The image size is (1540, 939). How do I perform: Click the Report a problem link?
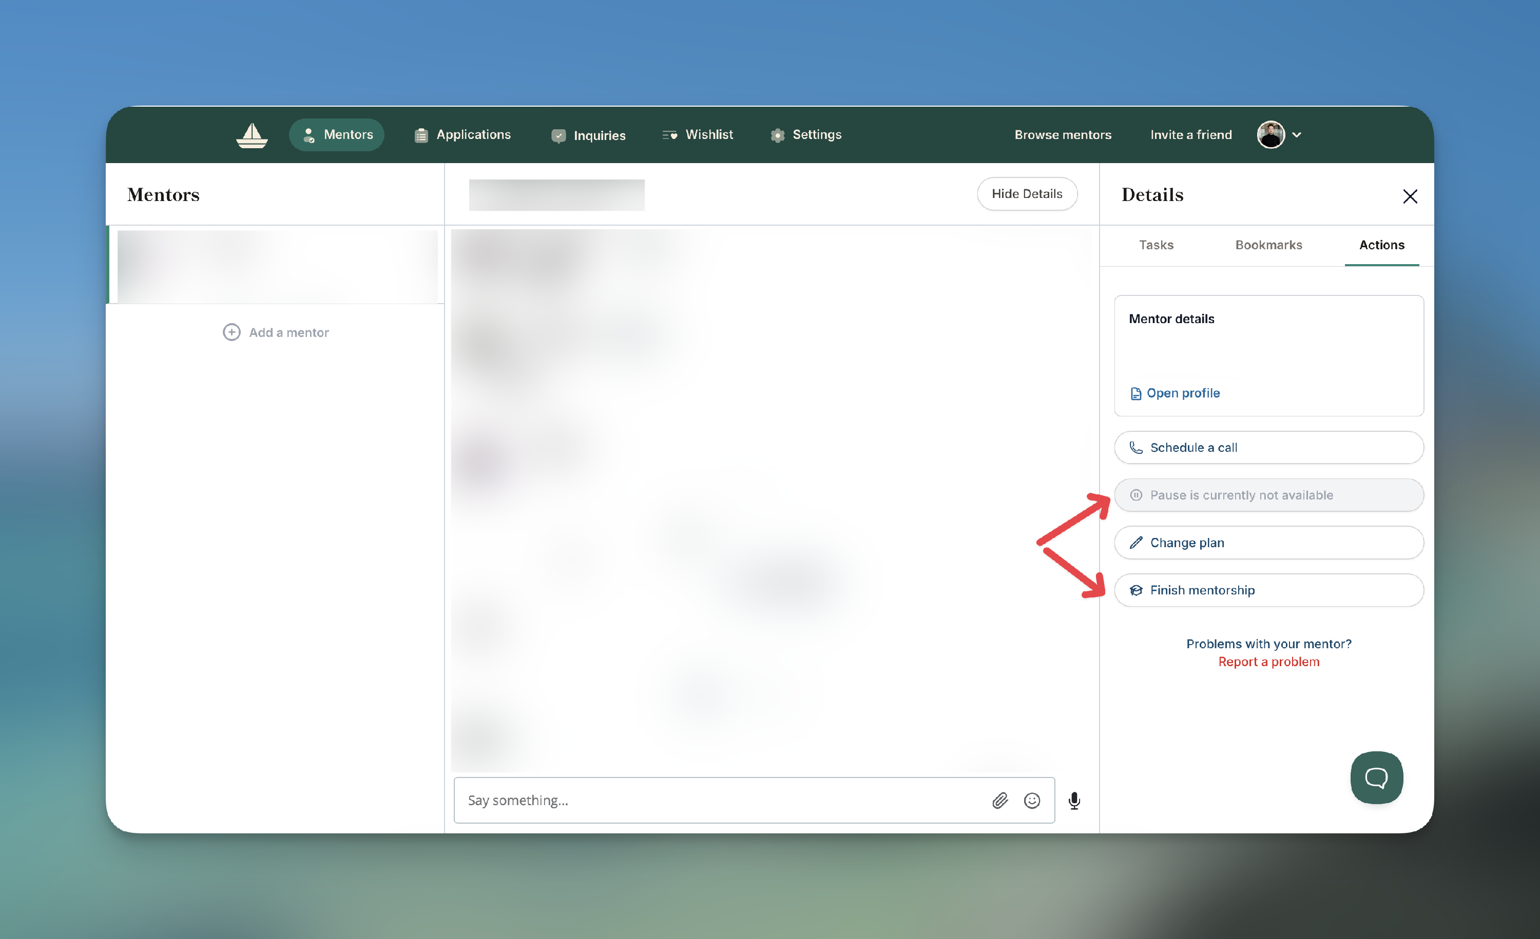click(1268, 662)
